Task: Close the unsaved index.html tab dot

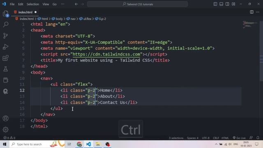Action: coord(35,12)
